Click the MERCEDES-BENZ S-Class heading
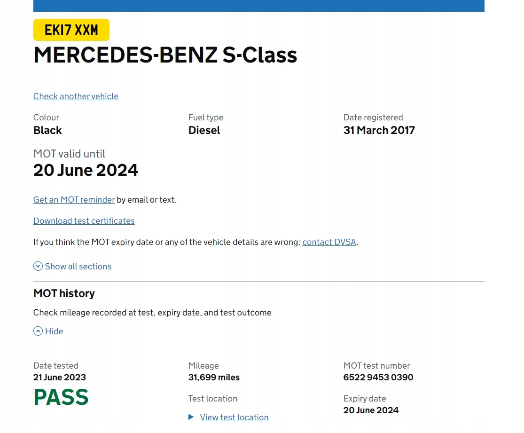Image resolution: width=524 pixels, height=433 pixels. (165, 55)
